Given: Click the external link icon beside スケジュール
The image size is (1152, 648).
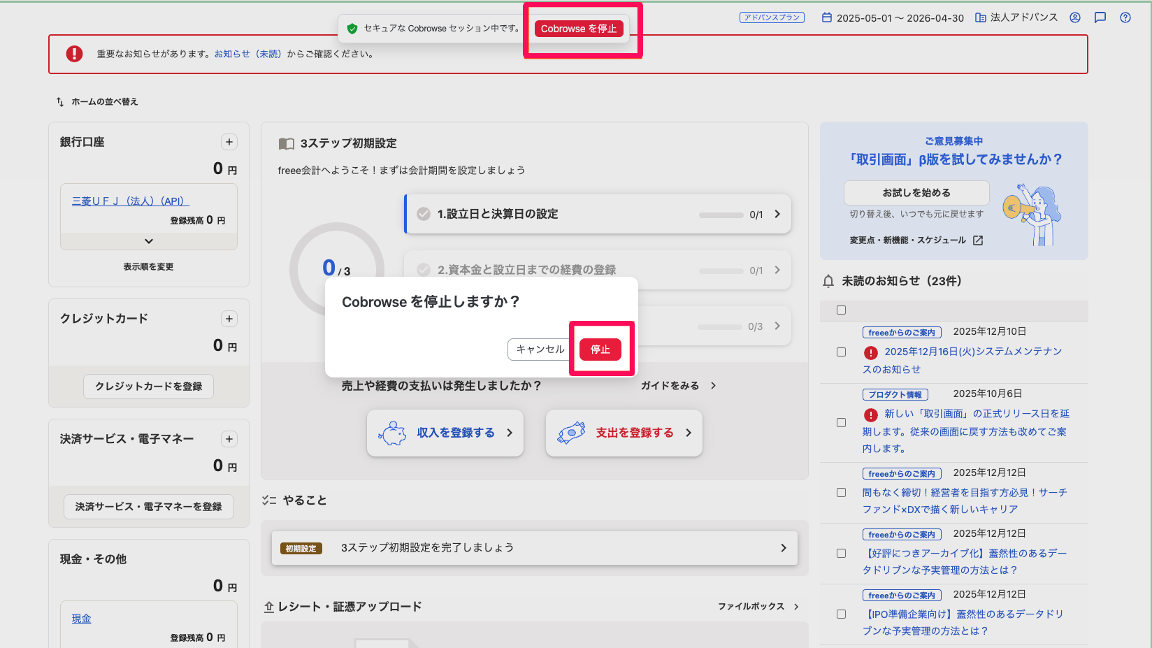Looking at the screenshot, I should coord(978,240).
